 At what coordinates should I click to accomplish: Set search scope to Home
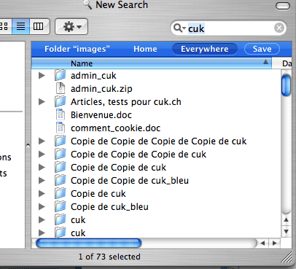click(145, 49)
